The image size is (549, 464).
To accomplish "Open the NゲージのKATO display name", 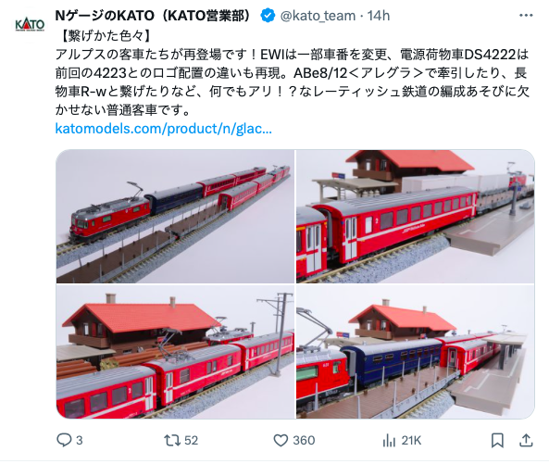I will click(153, 16).
